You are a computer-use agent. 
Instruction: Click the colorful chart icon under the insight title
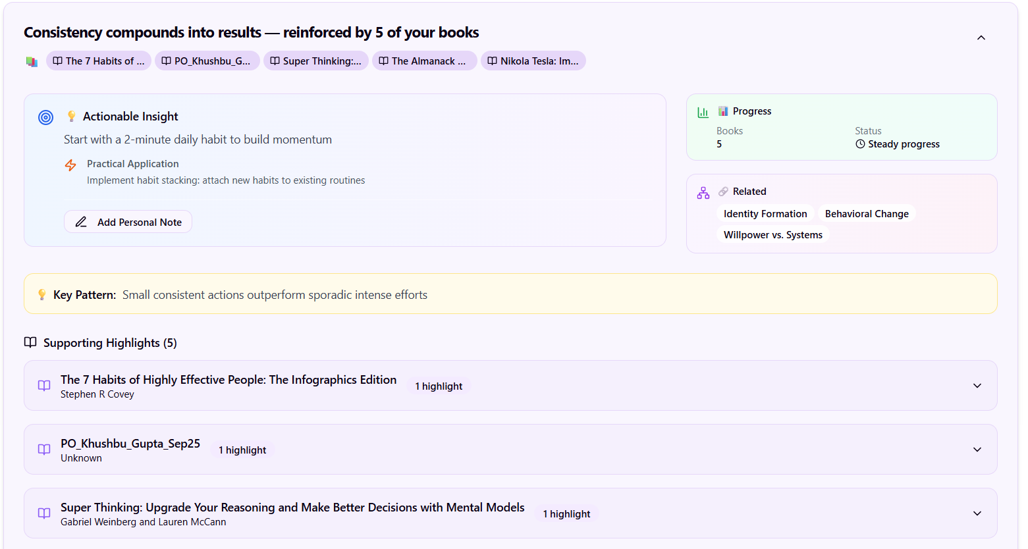click(32, 61)
